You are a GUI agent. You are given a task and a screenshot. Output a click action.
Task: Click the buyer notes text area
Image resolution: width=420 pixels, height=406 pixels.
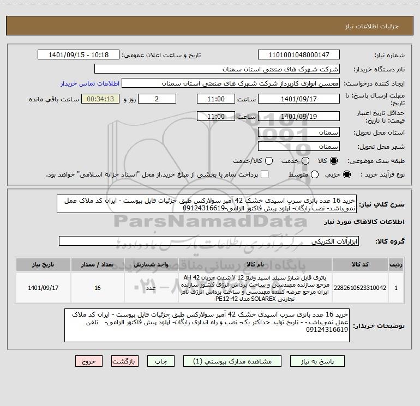pyautogui.click(x=207, y=325)
